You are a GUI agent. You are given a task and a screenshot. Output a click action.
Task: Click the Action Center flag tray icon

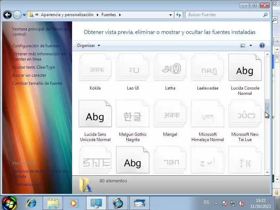224,203
